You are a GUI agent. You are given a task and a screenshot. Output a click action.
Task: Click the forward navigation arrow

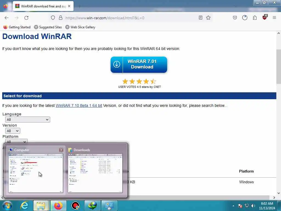pyautogui.click(x=16, y=18)
